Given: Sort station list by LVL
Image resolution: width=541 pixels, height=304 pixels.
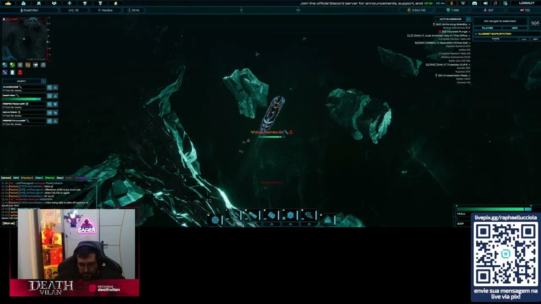Looking at the screenshot, I should click(x=524, y=39).
